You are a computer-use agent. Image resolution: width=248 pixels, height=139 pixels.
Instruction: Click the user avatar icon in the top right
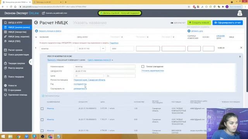pyautogui.click(x=239, y=13)
